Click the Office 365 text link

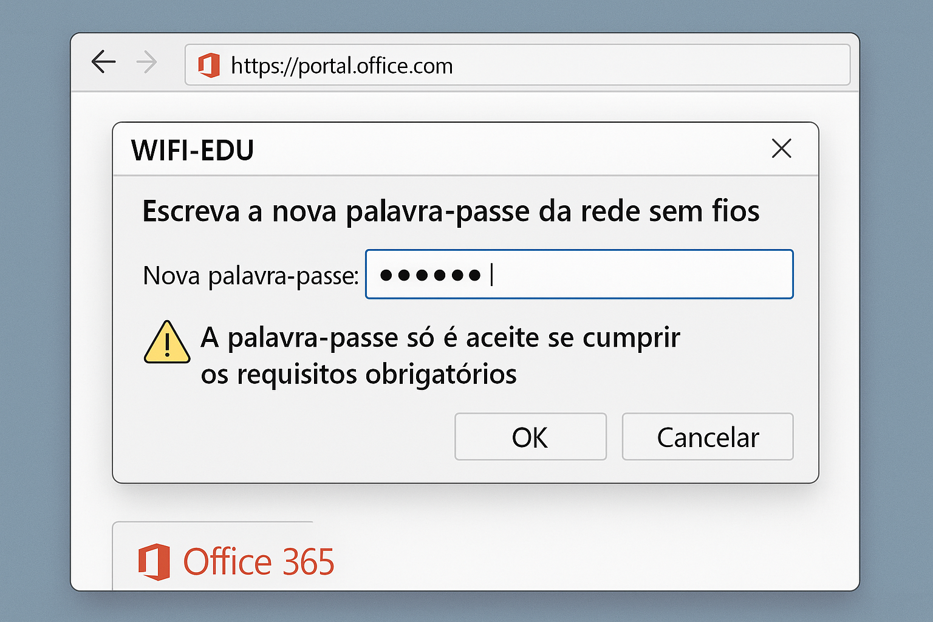pos(259,561)
